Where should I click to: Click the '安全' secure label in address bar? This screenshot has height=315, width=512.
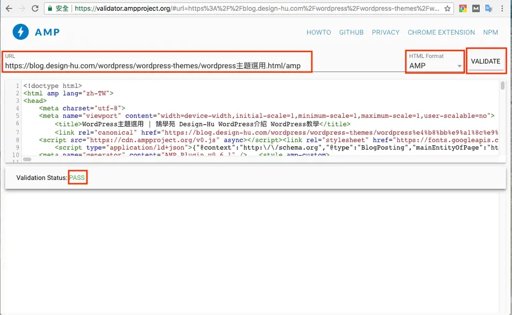point(62,9)
